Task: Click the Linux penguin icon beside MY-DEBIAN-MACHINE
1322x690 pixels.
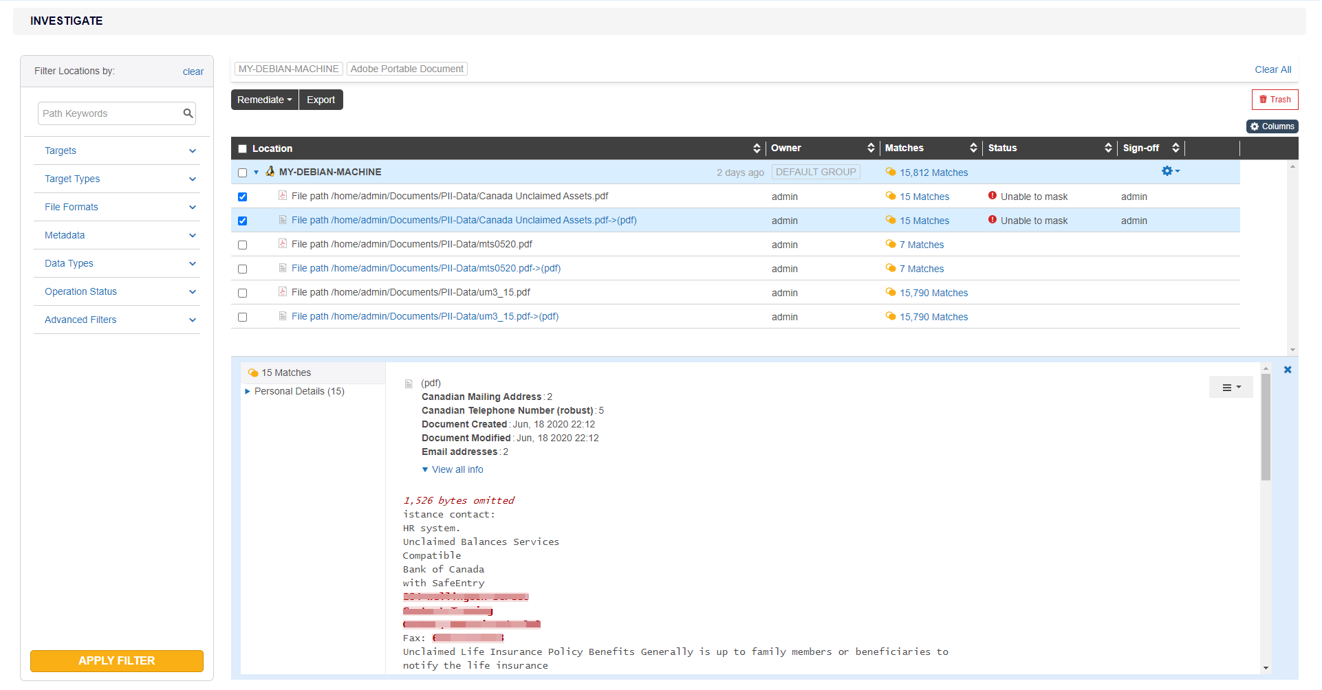Action: tap(270, 172)
